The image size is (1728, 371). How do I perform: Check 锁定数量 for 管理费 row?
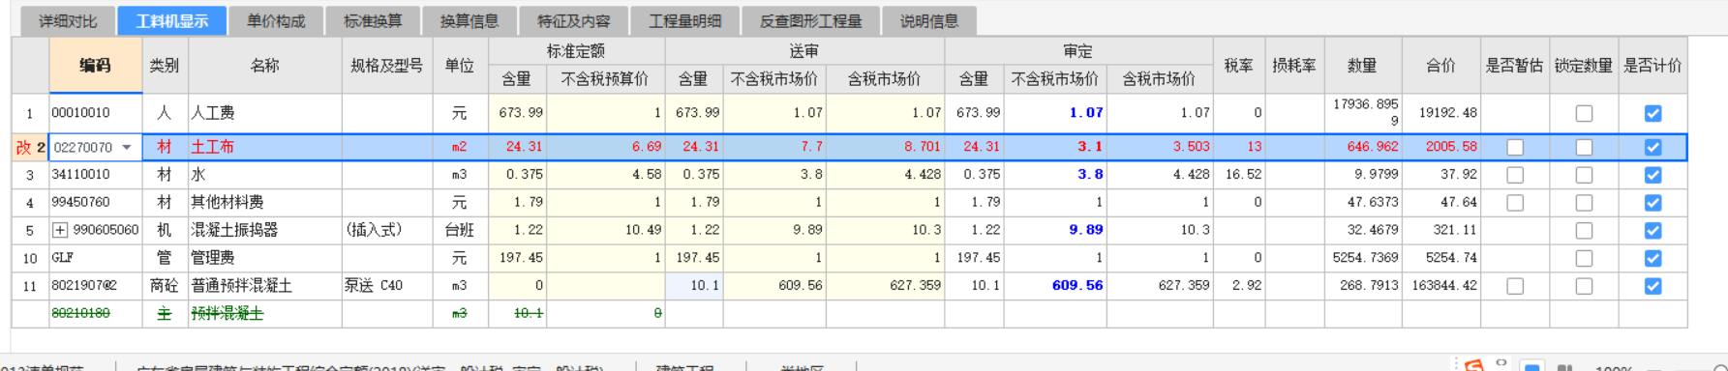click(1584, 259)
